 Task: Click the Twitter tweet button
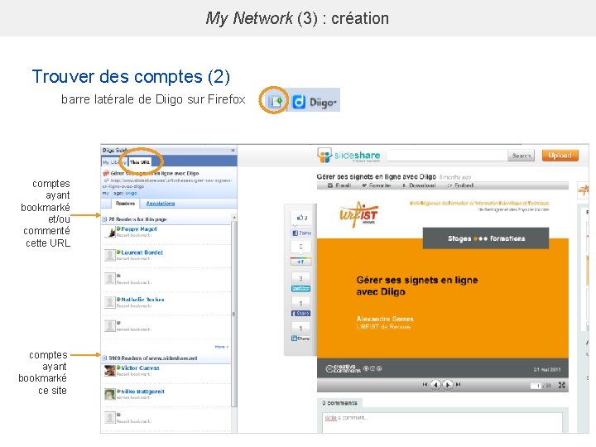(300, 289)
